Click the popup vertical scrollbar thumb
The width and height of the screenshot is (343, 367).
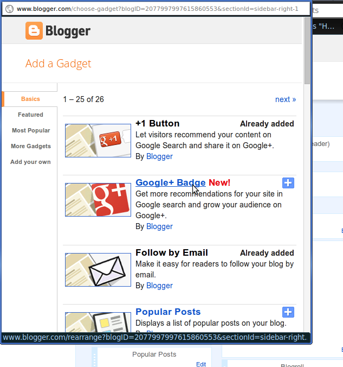pyautogui.click(x=307, y=50)
